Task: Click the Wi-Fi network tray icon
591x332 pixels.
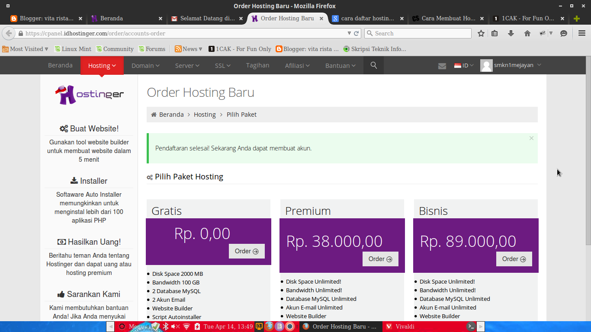Action: 186,326
